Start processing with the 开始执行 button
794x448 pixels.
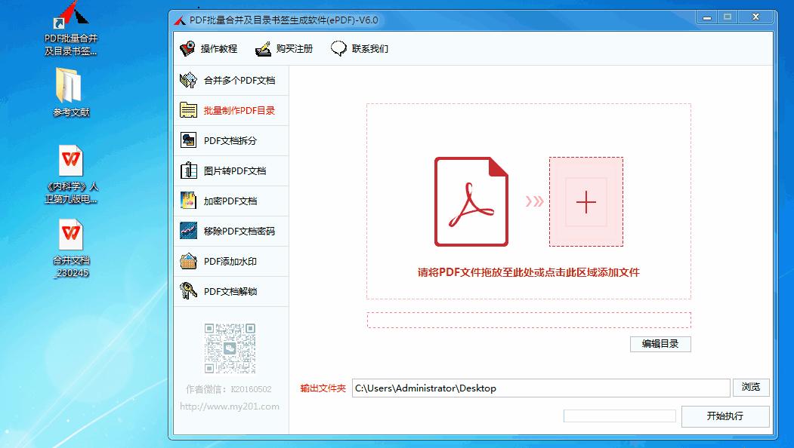pyautogui.click(x=725, y=416)
